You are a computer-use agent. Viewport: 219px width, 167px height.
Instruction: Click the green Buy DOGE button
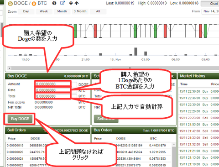(x=20, y=119)
